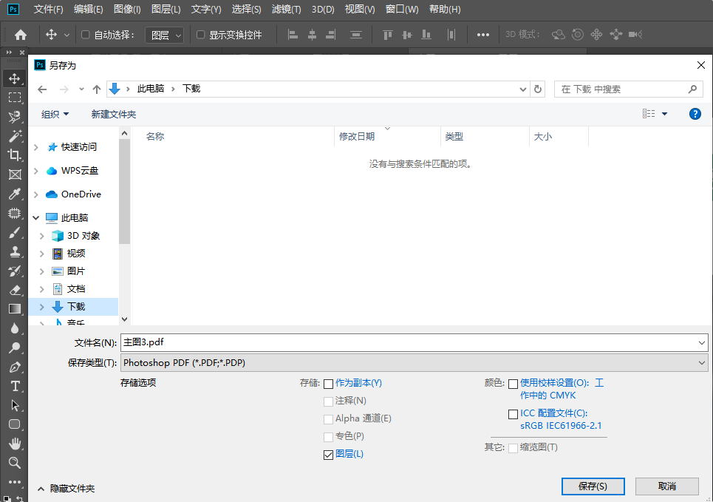Image resolution: width=713 pixels, height=502 pixels.
Task: Select the History Brush tool
Action: click(14, 271)
